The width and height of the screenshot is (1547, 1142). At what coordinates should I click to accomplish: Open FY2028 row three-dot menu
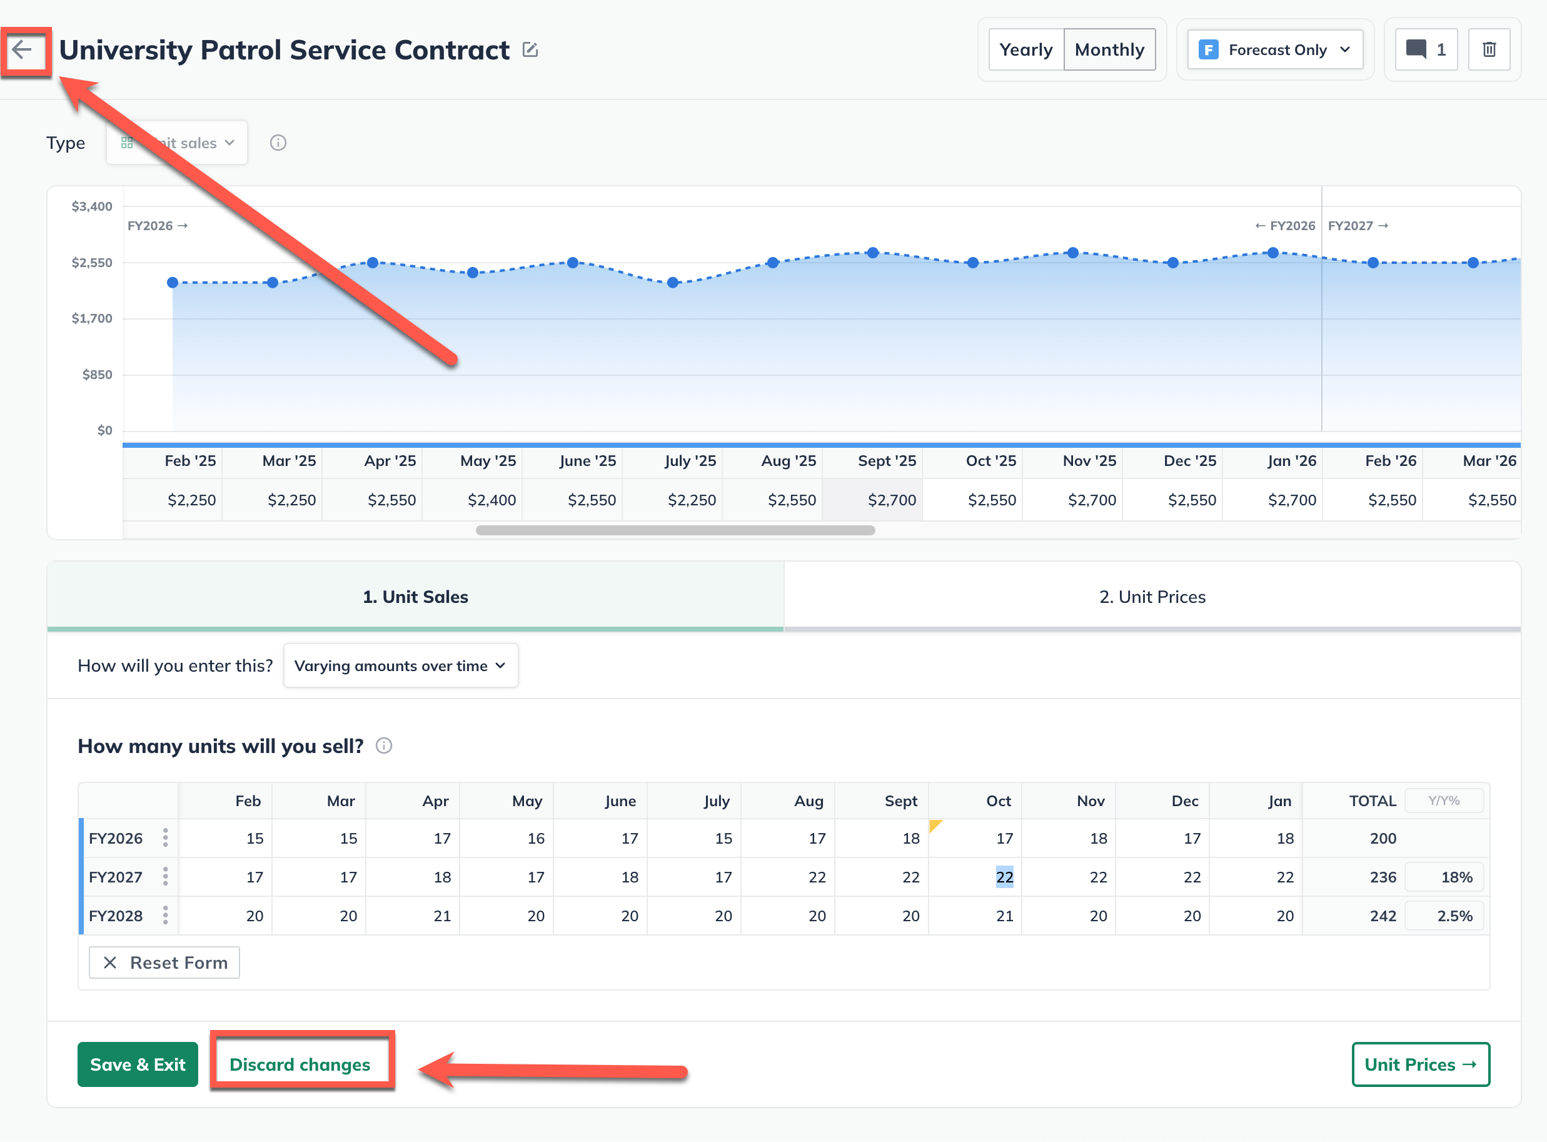pos(165,915)
